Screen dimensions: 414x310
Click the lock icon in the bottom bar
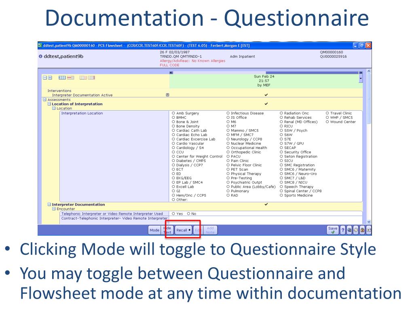click(x=362, y=230)
